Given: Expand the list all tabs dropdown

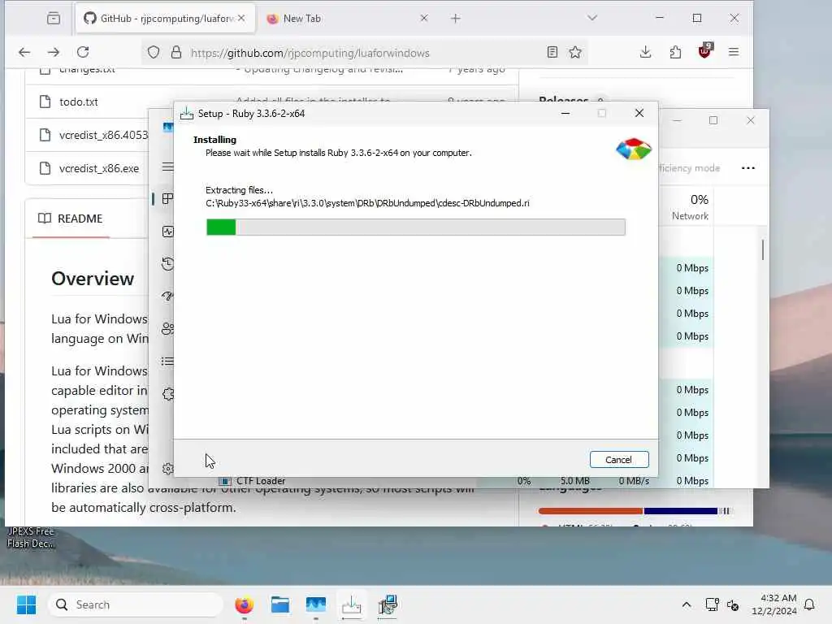Looking at the screenshot, I should click(x=592, y=18).
